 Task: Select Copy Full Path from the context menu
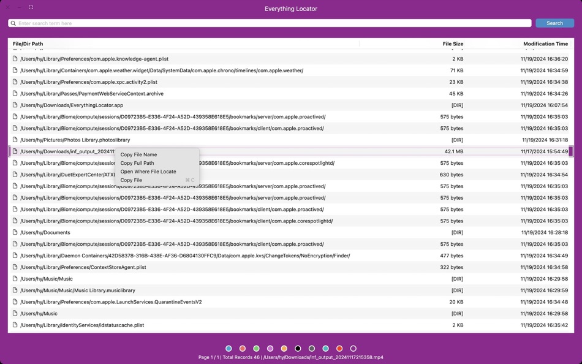coord(137,163)
